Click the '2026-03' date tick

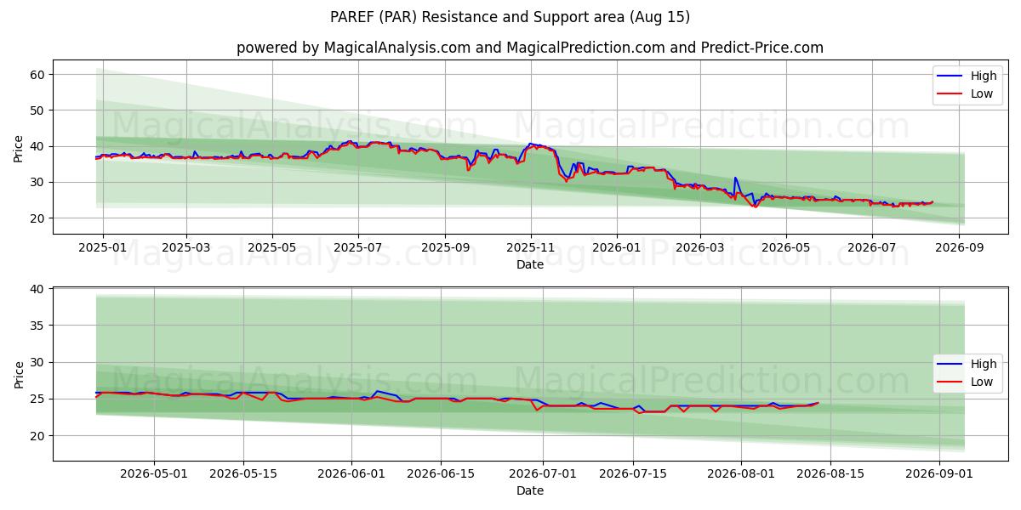[700, 249]
